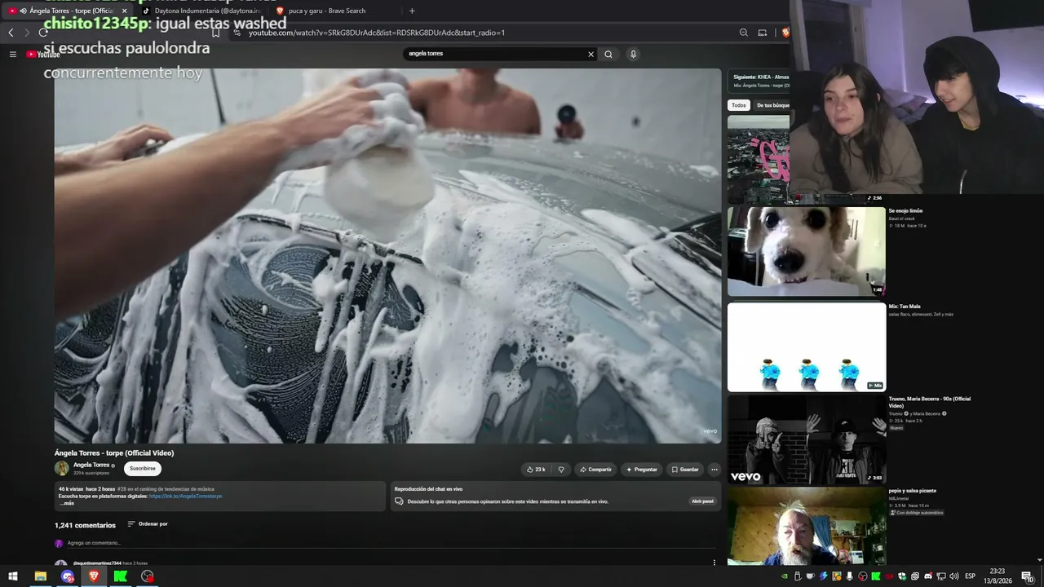The width and height of the screenshot is (1044, 587).
Task: Dislike the video
Action: pyautogui.click(x=561, y=470)
